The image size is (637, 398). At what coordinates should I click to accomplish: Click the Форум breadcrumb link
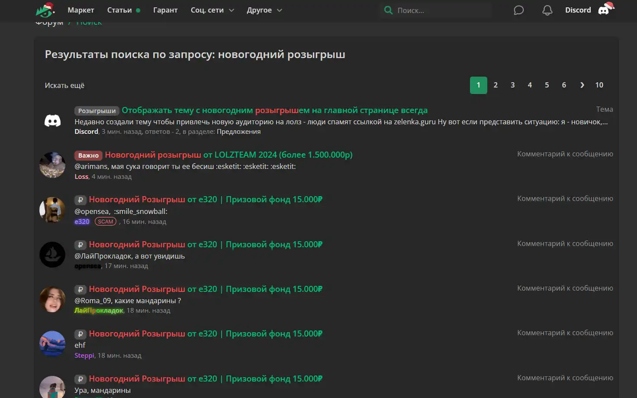click(49, 22)
